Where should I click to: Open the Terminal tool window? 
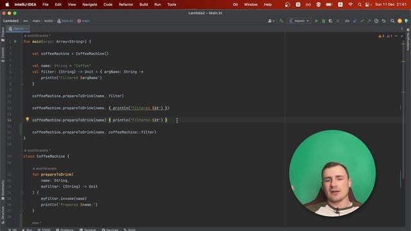point(87,230)
